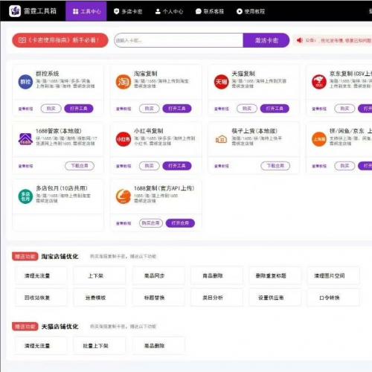Focus the card-key input field
Image resolution: width=372 pixels, height=372 pixels.
179,40
